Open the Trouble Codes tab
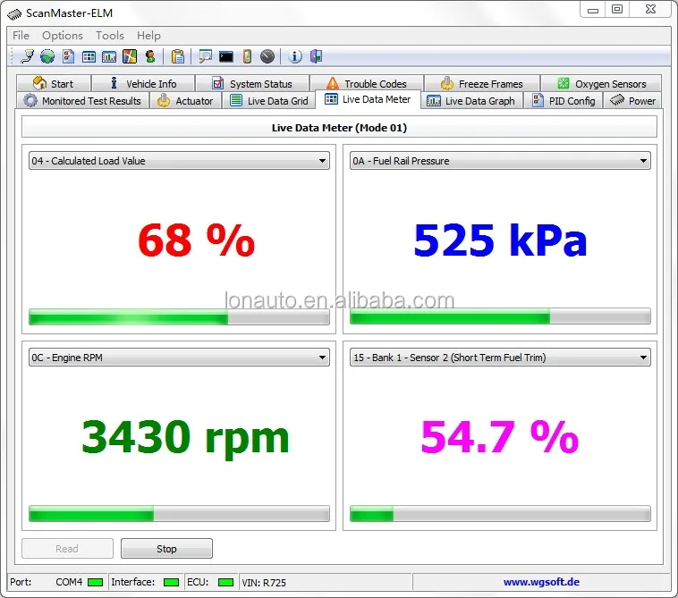The width and height of the screenshot is (678, 598). (x=367, y=83)
